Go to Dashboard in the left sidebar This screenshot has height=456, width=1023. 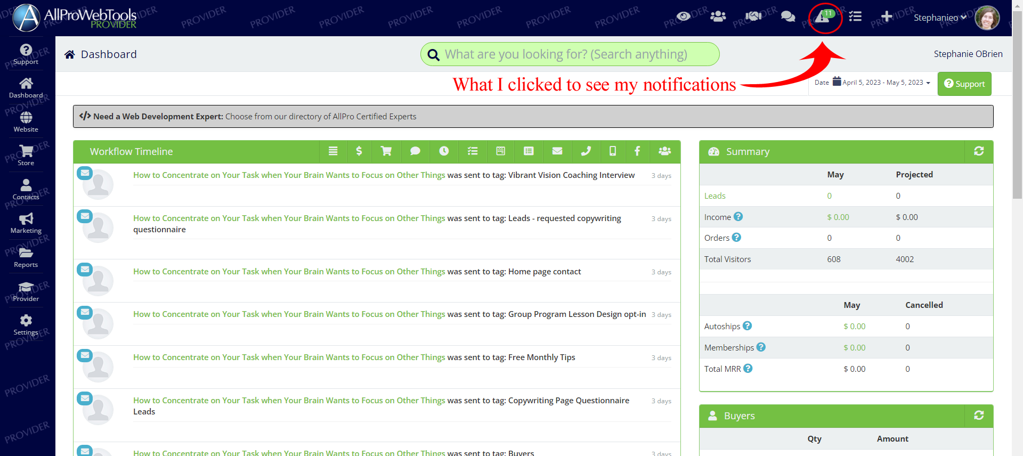coord(26,88)
